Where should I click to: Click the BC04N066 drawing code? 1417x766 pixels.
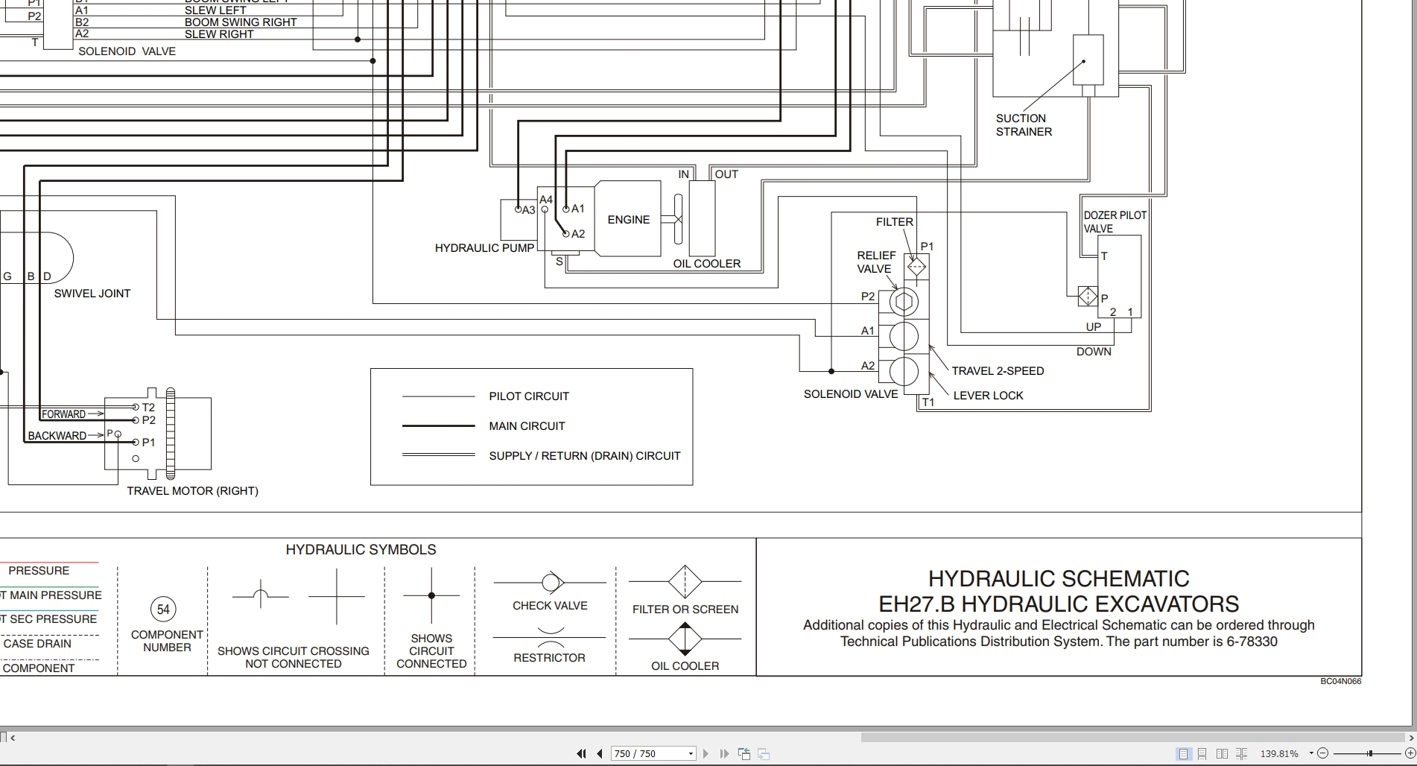(1340, 682)
